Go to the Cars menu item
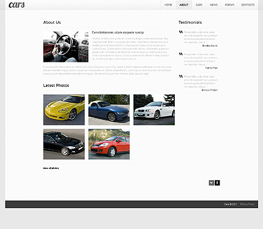 (199, 5)
